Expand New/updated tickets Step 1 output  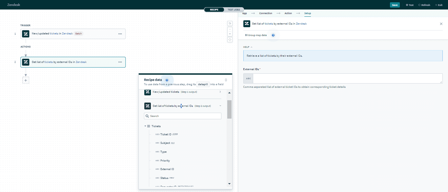(220, 92)
